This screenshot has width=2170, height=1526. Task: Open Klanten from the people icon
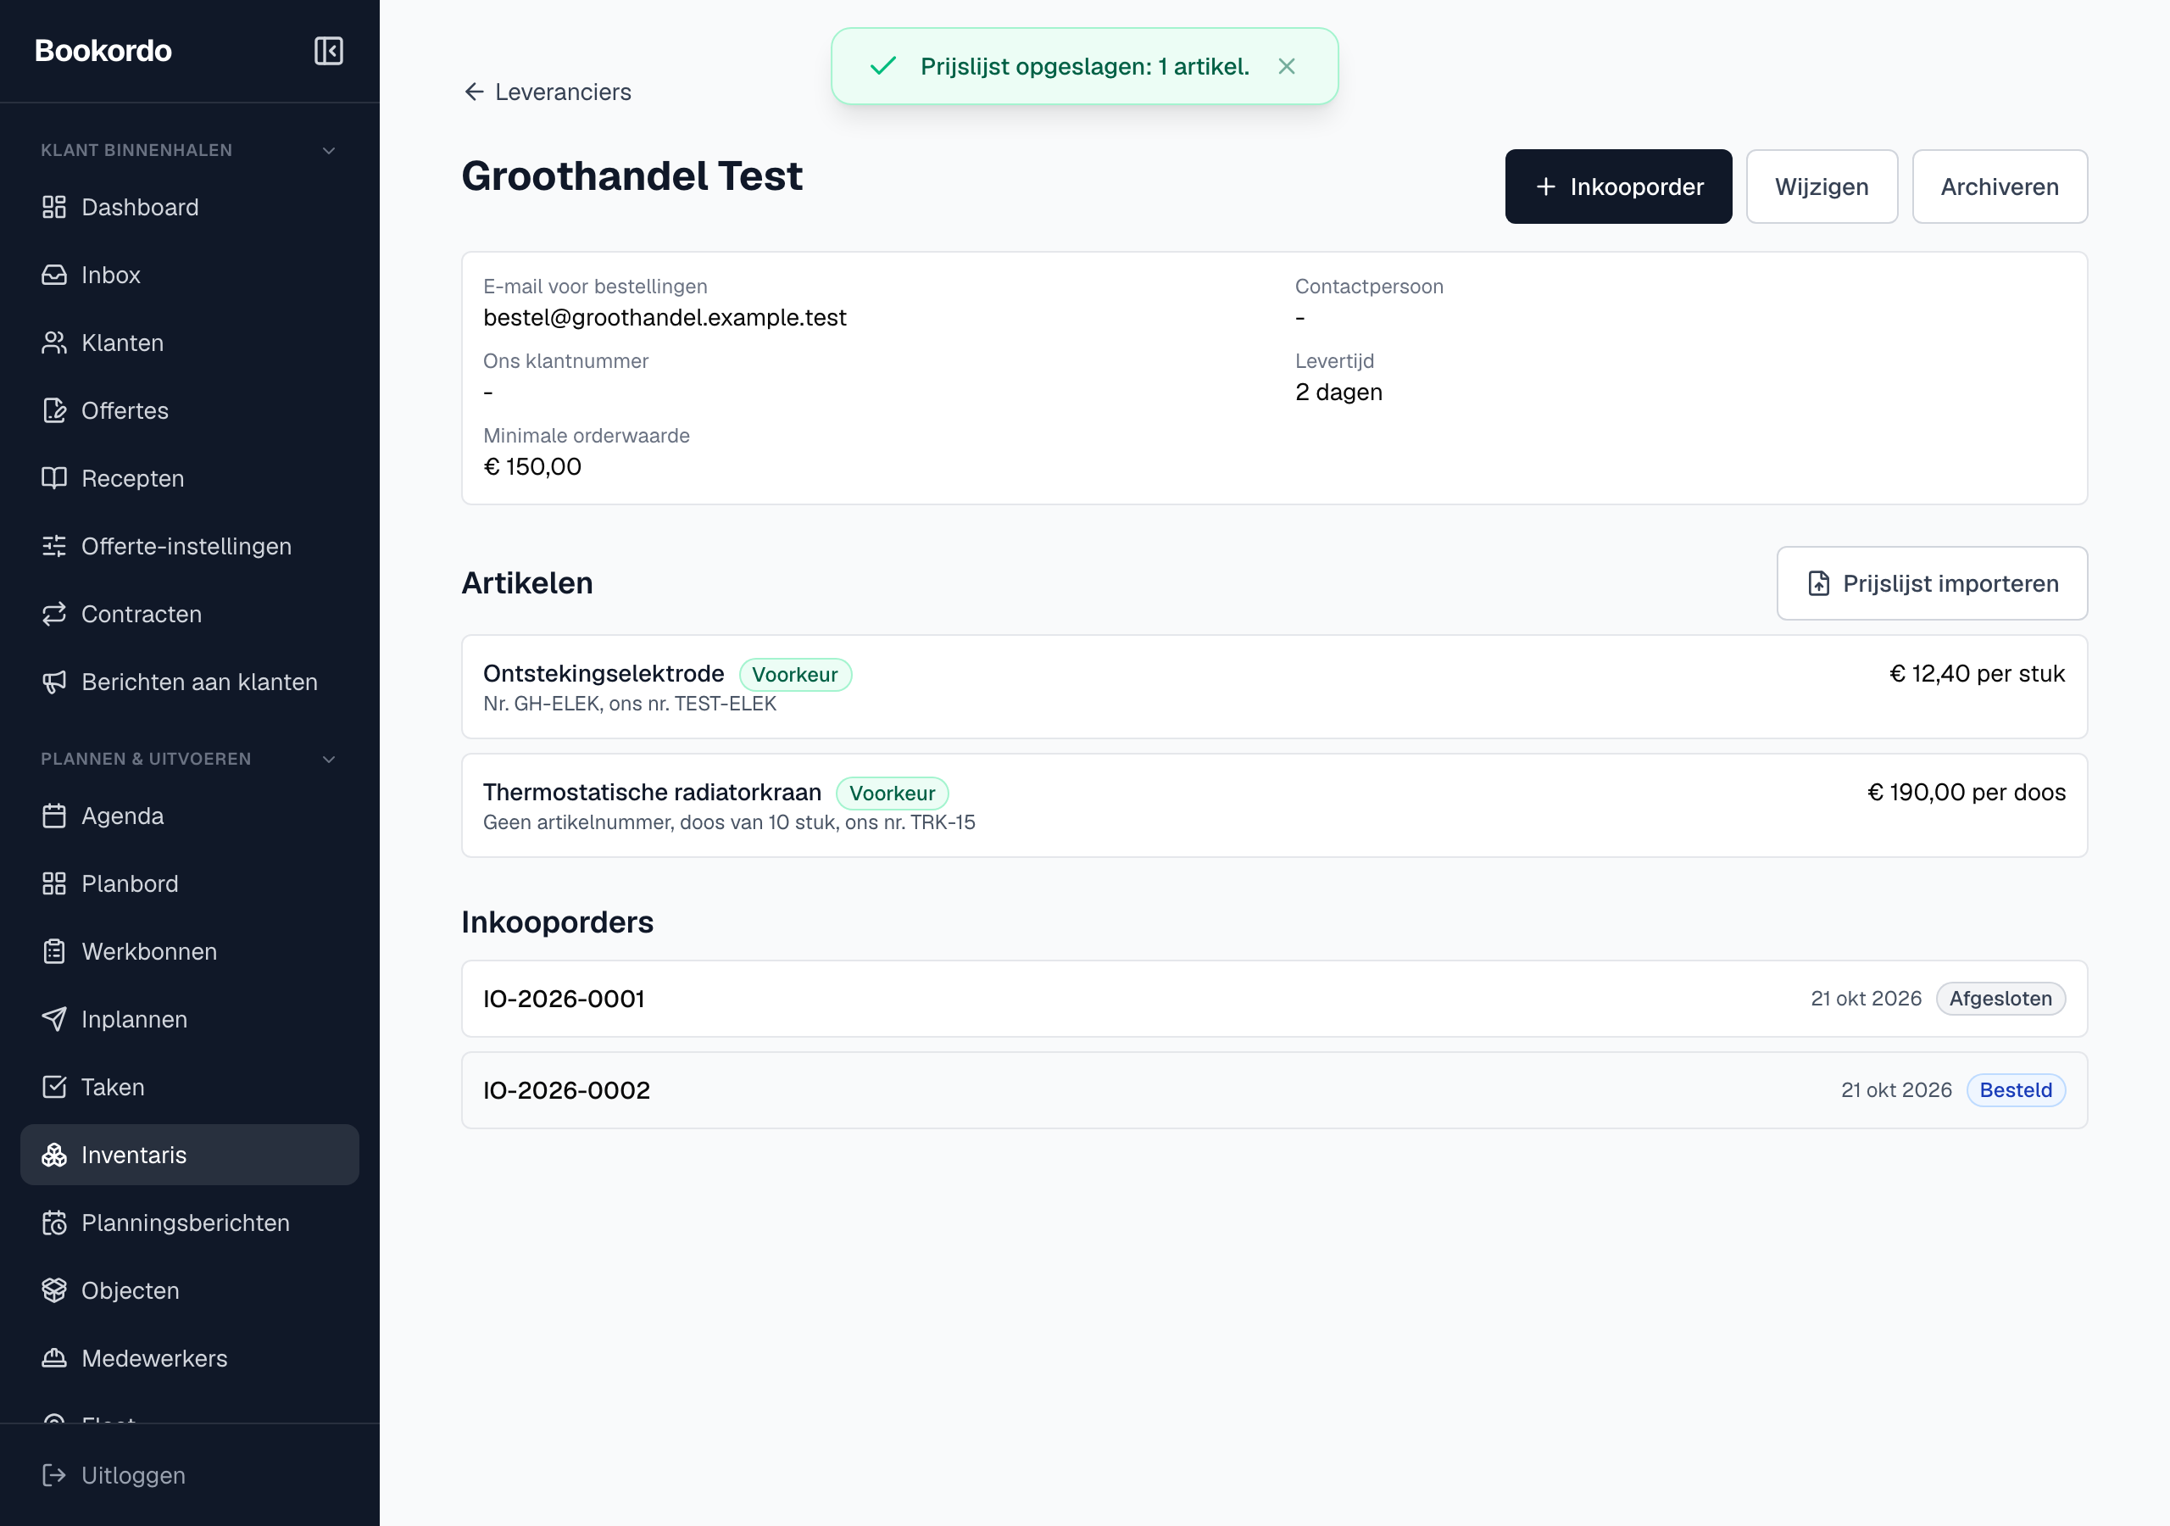pos(54,343)
